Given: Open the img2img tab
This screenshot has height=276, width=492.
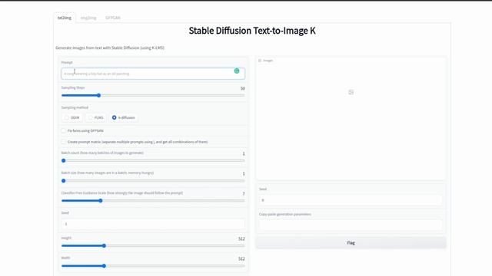Looking at the screenshot, I should pos(88,18).
